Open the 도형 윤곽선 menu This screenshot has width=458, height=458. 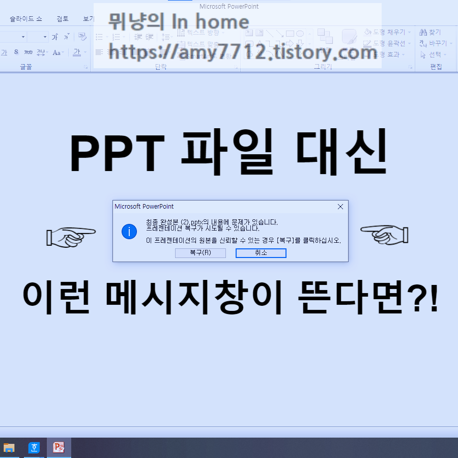[x=387, y=44]
